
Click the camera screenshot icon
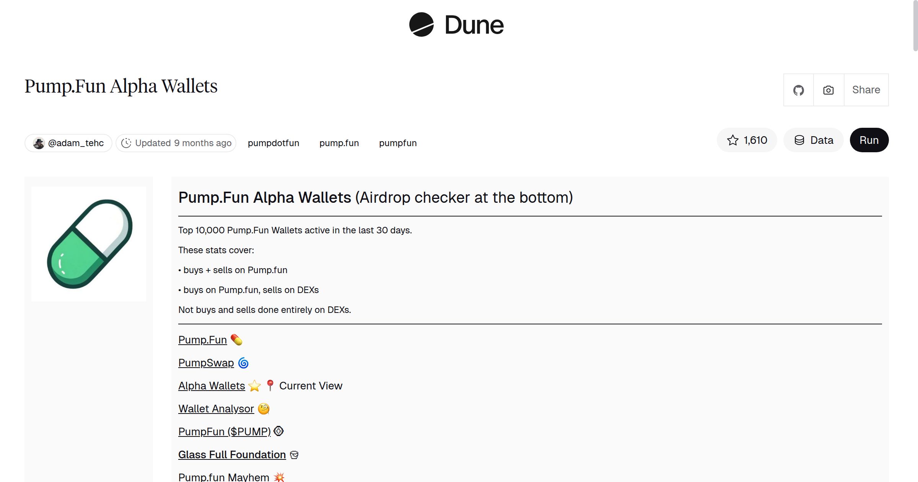828,90
